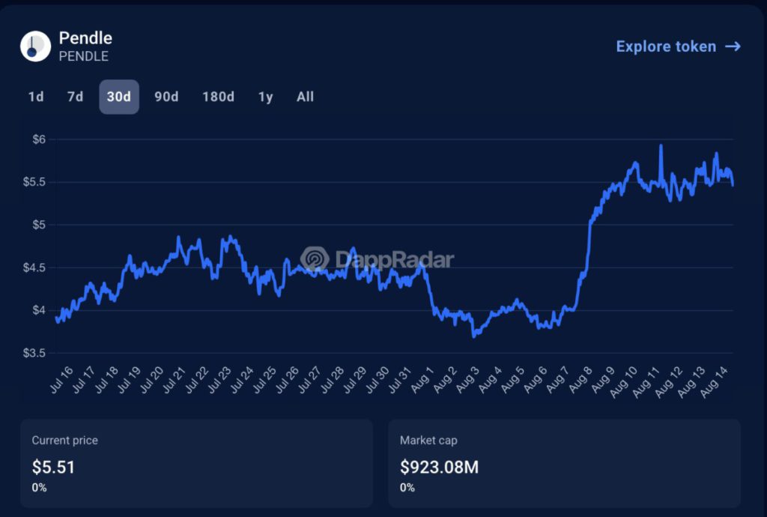Click the Aug 3 lowest point on chart

coord(474,336)
